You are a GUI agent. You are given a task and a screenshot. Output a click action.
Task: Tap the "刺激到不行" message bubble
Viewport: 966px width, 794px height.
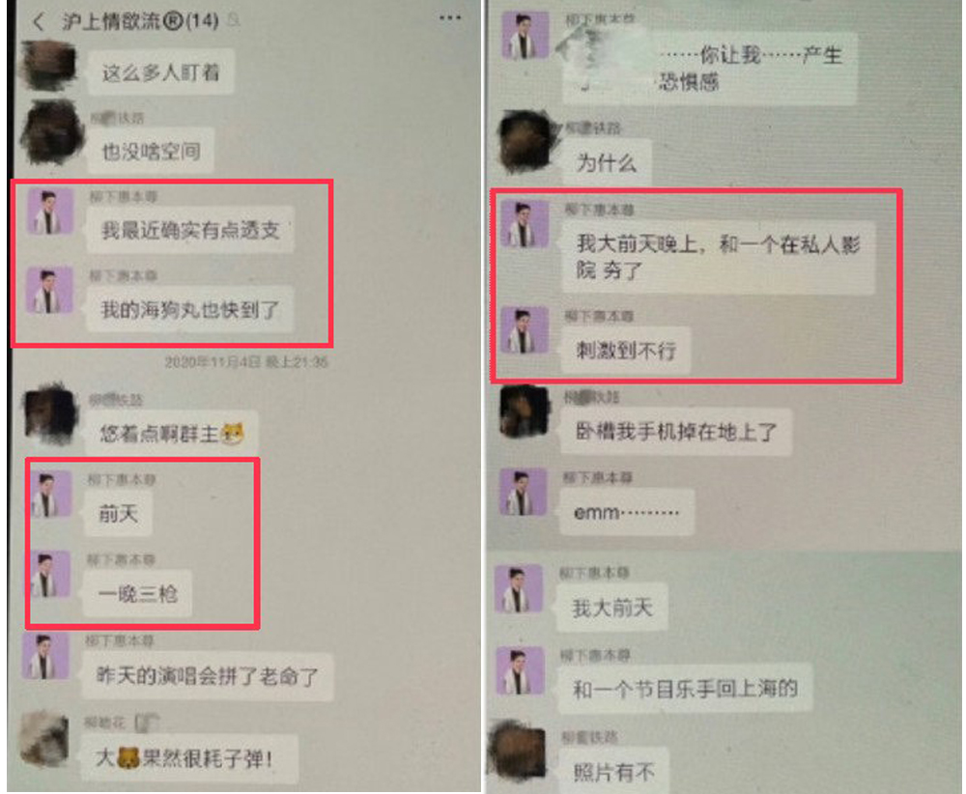pos(626,351)
